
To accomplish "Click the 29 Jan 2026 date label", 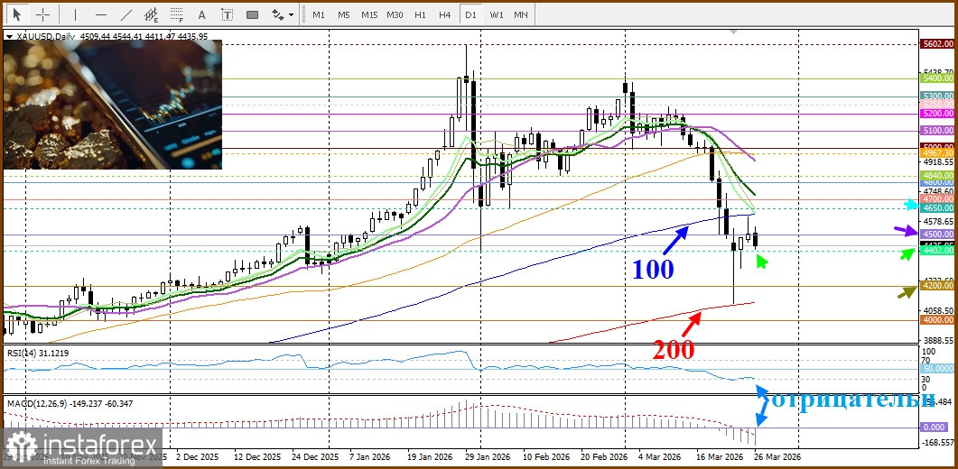I will [x=487, y=456].
